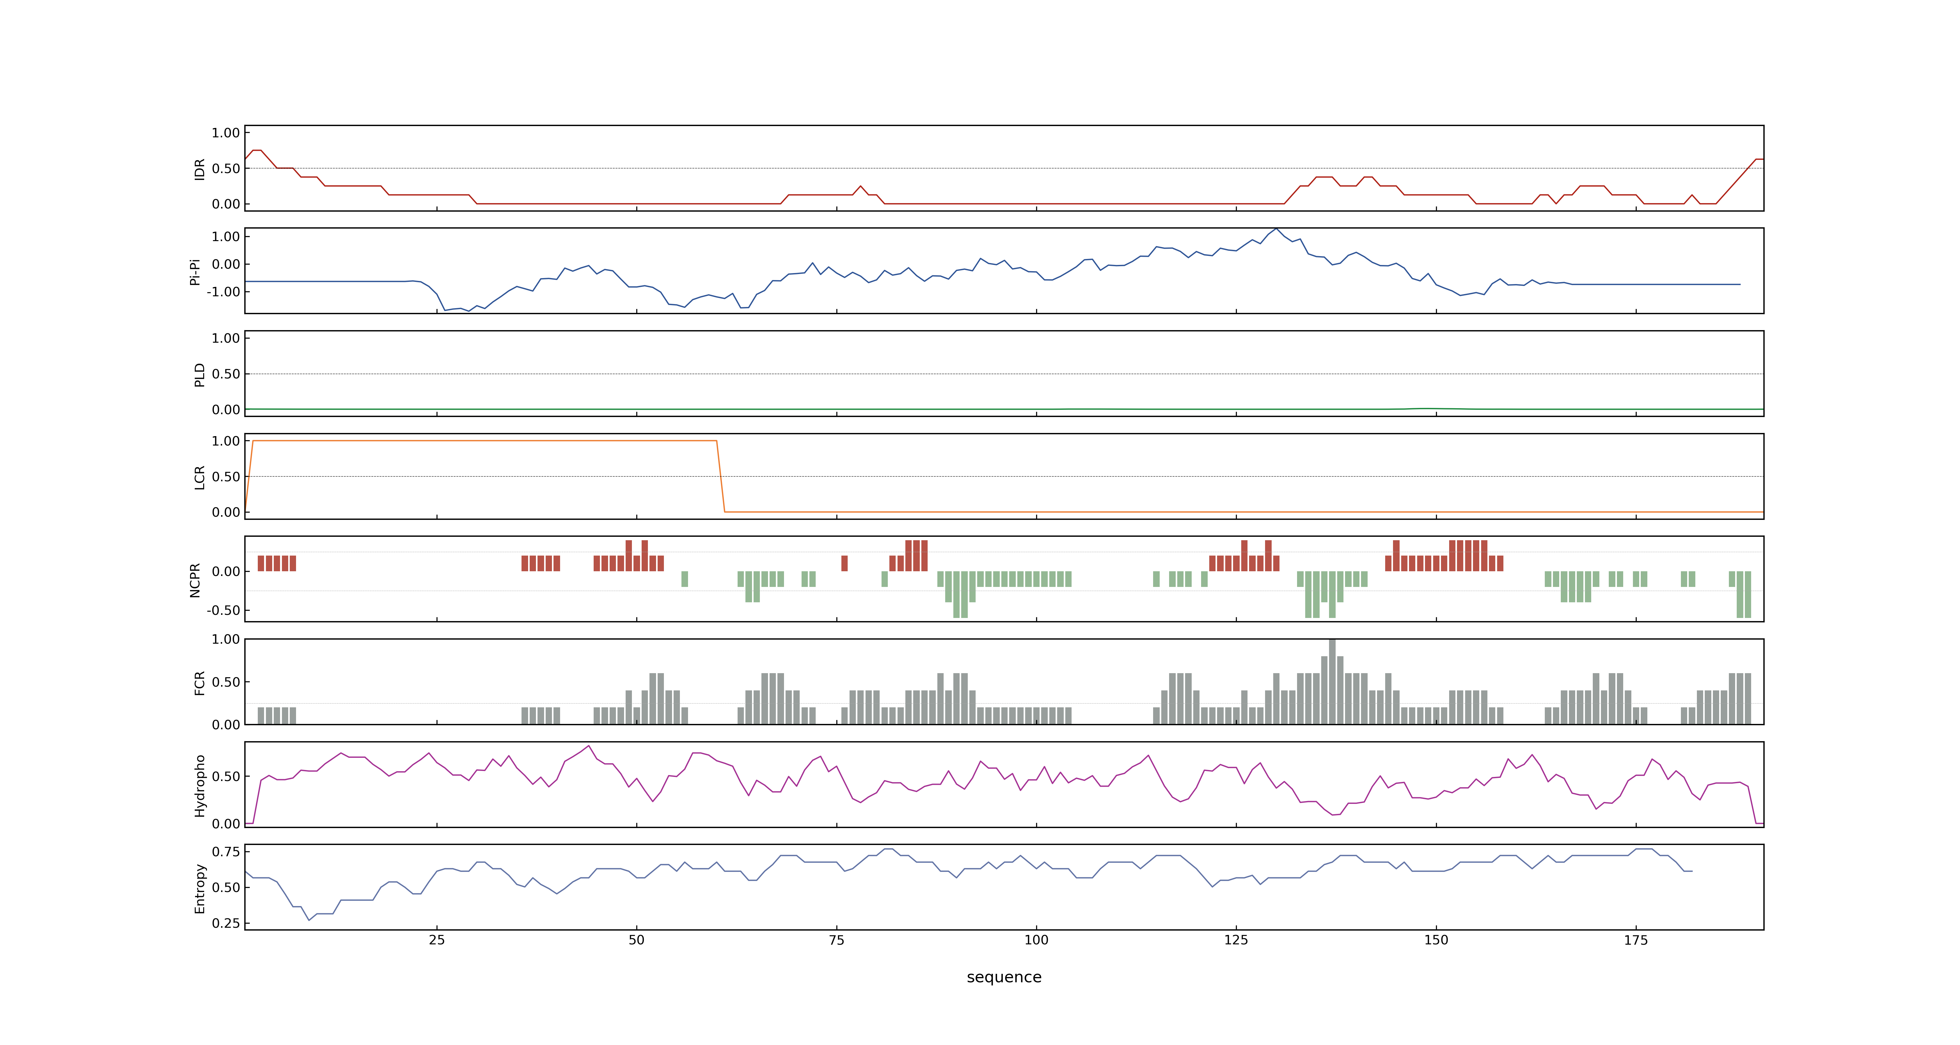The height and width of the screenshot is (1045, 1960).
Task: Click the 0.50 tick of Entropy panel
Action: 226,888
